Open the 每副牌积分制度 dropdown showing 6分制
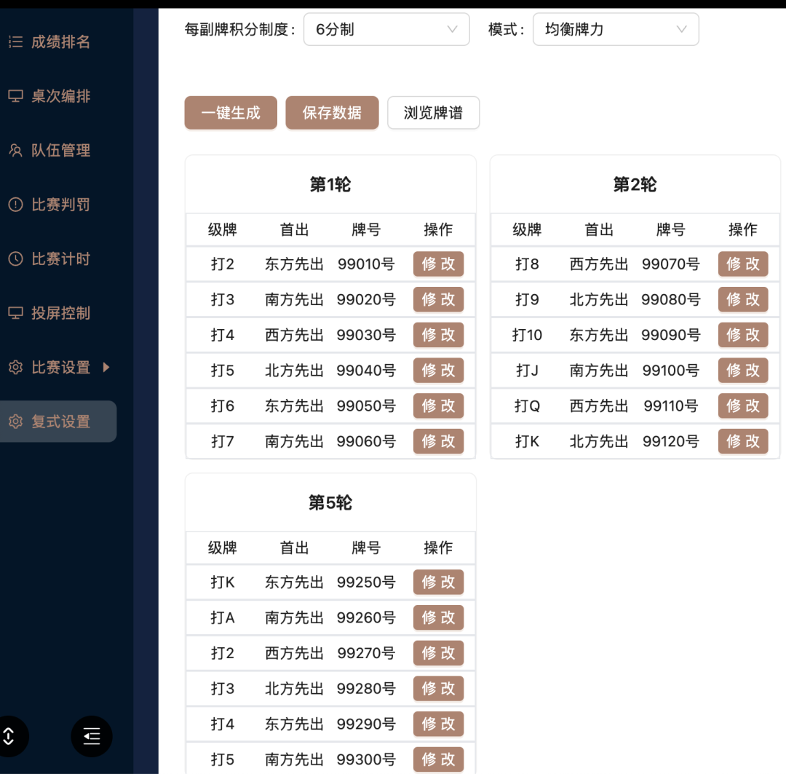This screenshot has width=786, height=774. coord(386,29)
